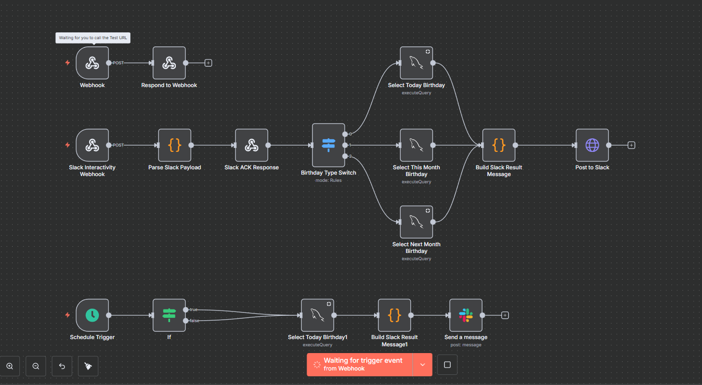Click the Waiting for trigger event button
Screen dimensions: 702x385
pyautogui.click(x=359, y=365)
